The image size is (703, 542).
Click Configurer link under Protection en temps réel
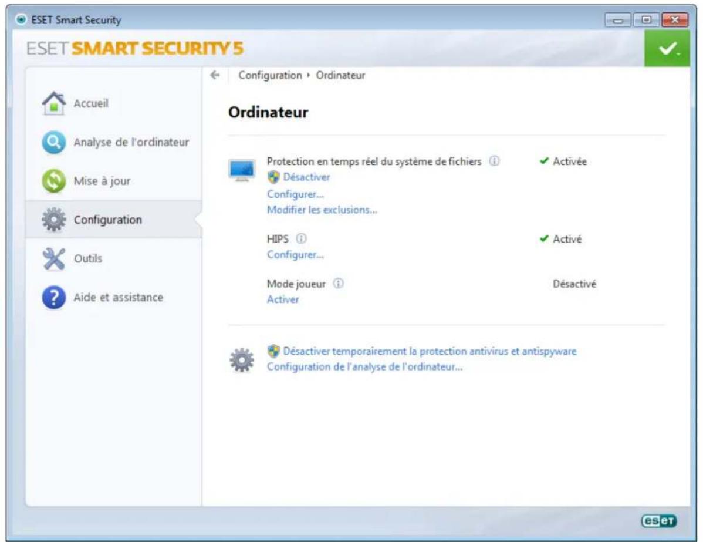[295, 194]
